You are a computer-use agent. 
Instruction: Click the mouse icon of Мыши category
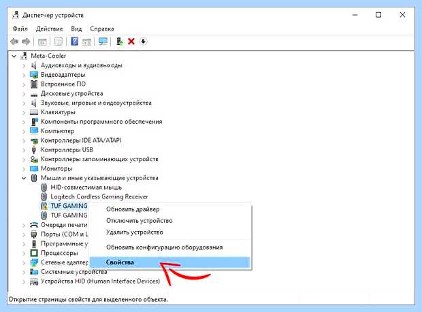point(34,178)
